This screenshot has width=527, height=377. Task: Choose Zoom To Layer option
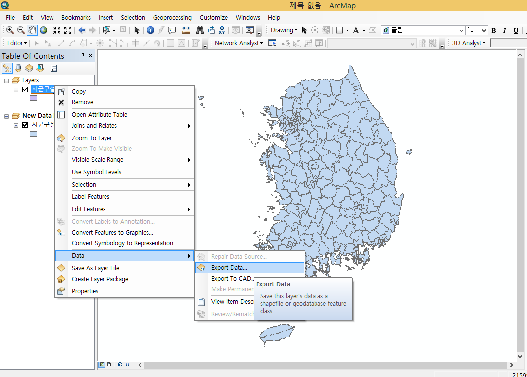tap(124, 138)
